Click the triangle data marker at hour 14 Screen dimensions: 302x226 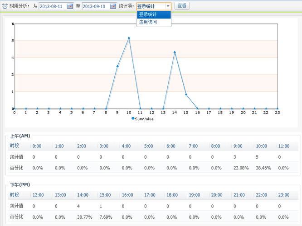175,52
